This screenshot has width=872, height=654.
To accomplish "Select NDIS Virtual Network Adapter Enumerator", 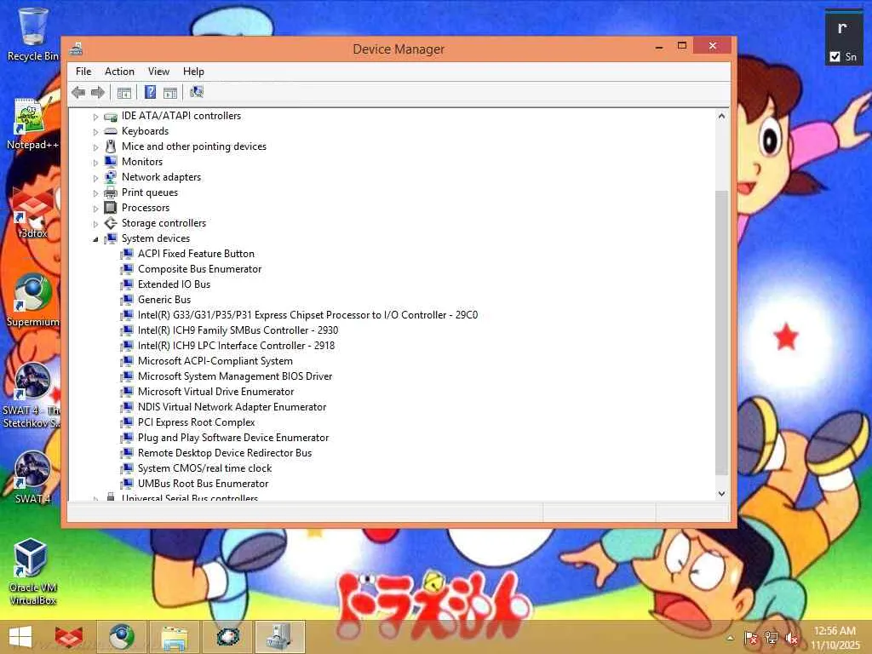I will coord(232,407).
